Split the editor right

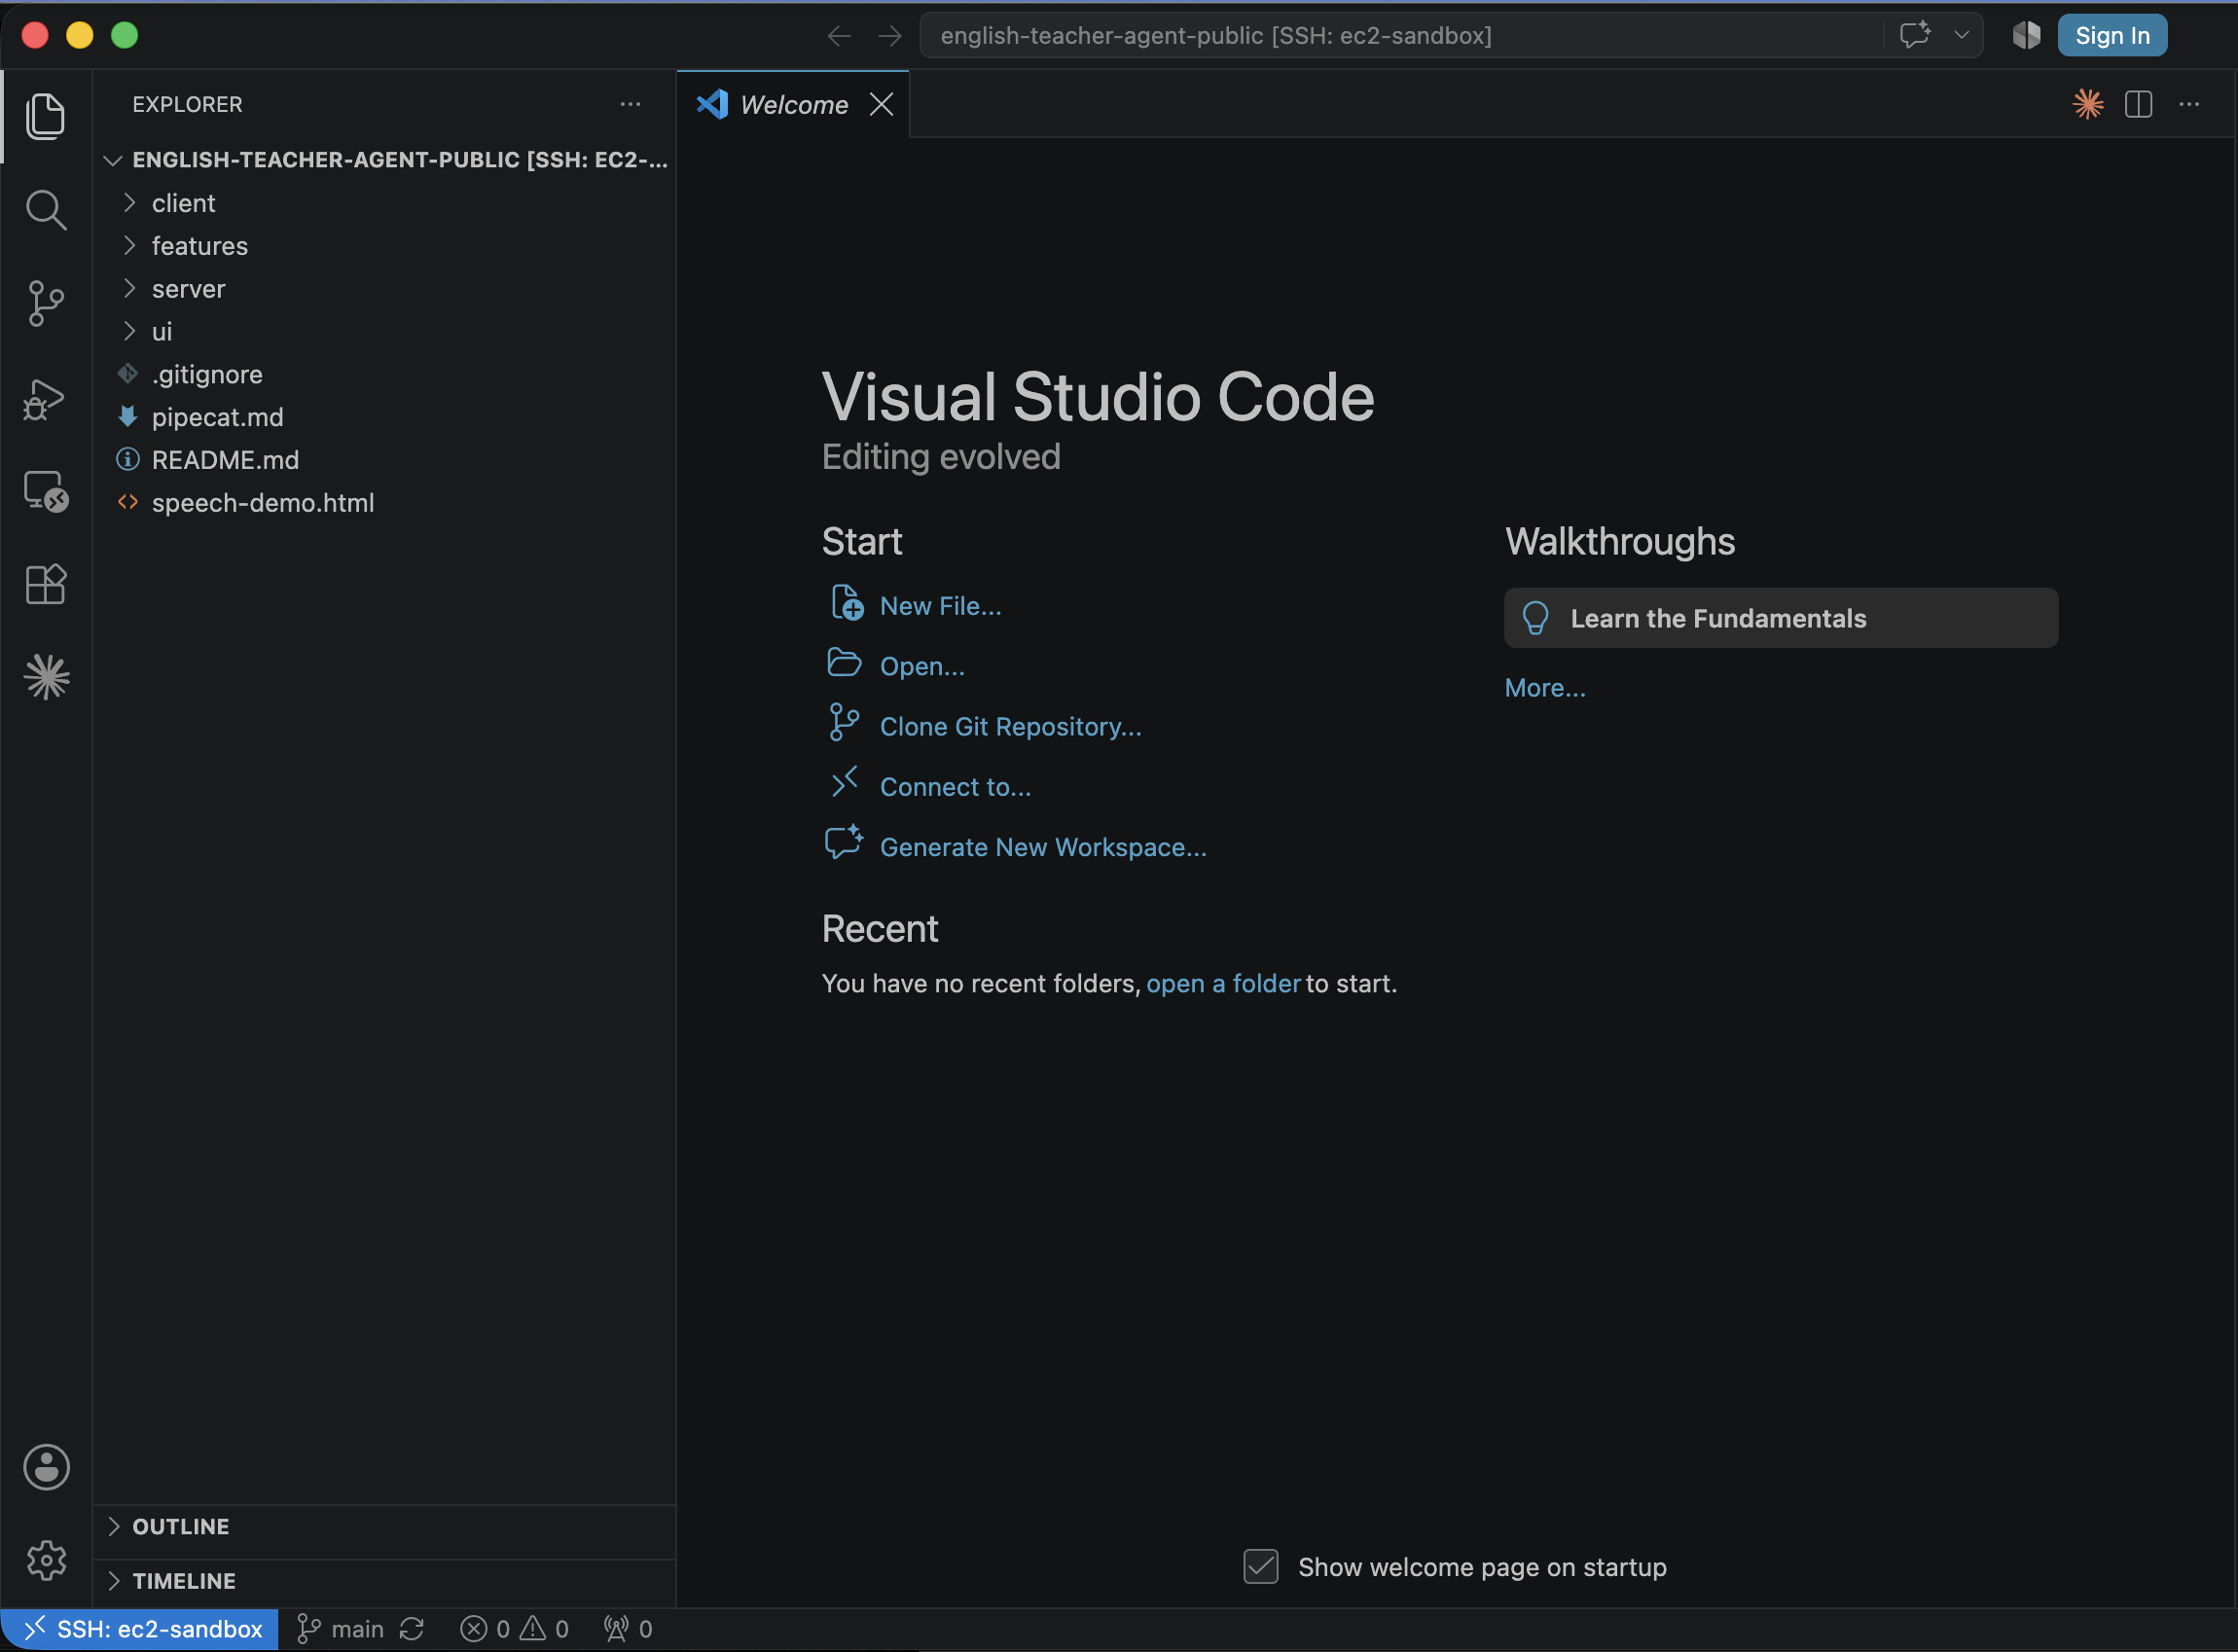point(2138,104)
